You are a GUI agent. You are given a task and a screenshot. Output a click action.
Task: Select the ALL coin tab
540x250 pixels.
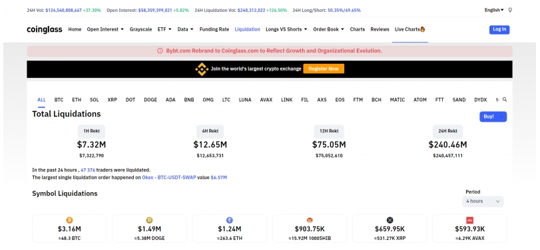click(41, 100)
